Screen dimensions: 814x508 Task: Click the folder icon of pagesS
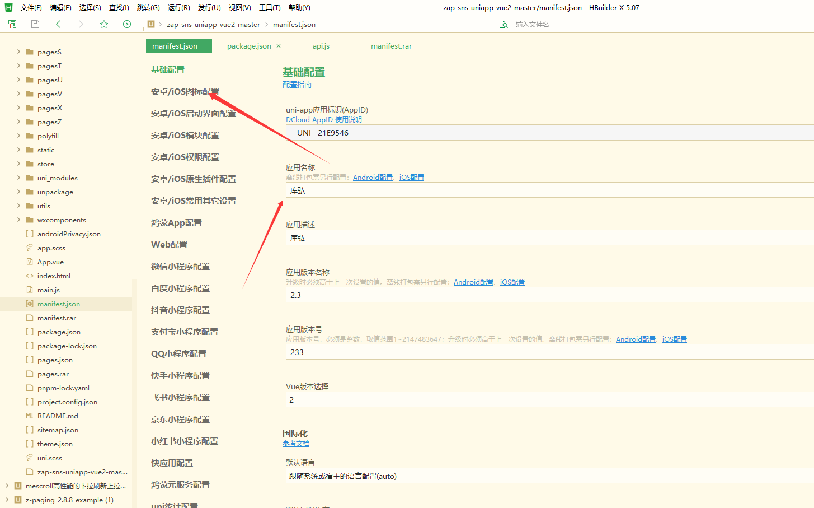pyautogui.click(x=30, y=52)
